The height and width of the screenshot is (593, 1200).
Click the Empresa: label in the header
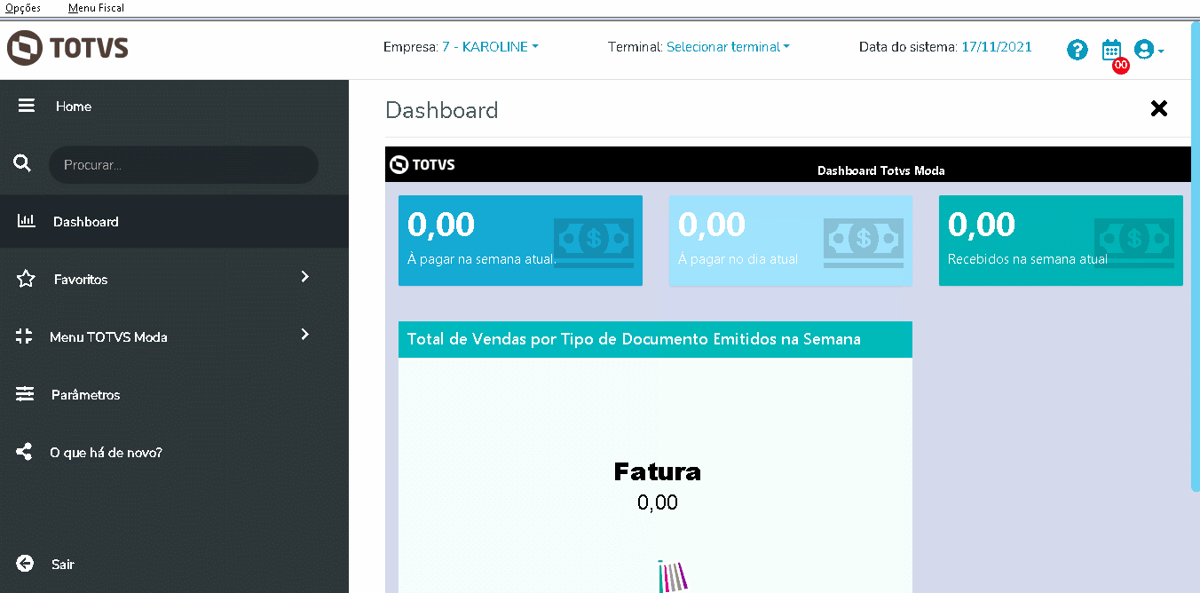coord(411,47)
